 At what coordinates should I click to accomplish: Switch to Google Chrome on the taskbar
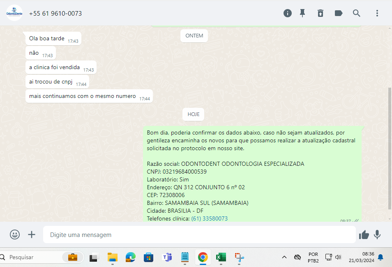point(203,257)
